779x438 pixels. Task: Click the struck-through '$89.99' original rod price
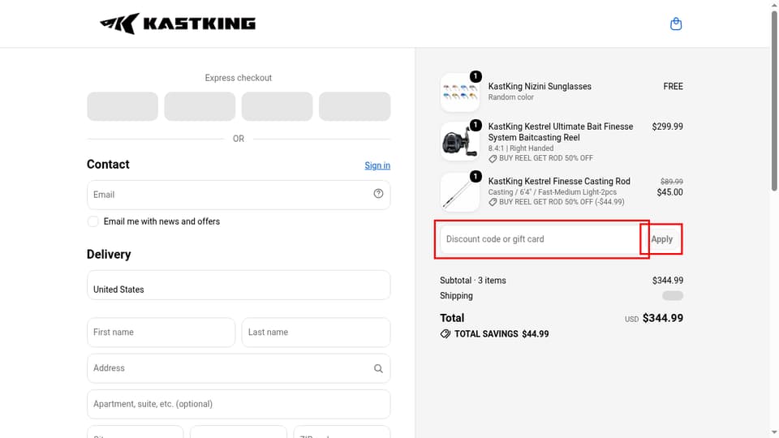tap(672, 182)
